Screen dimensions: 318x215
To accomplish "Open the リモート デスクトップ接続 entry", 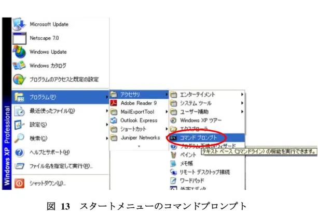I will tap(206, 172).
